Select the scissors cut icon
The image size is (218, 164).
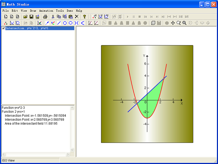click(53, 17)
